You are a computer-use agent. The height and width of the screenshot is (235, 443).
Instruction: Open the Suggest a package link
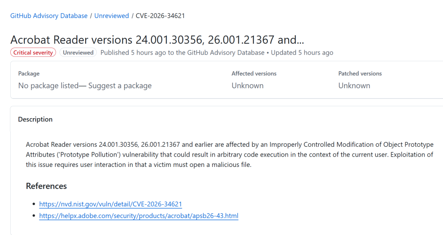pyautogui.click(x=120, y=86)
